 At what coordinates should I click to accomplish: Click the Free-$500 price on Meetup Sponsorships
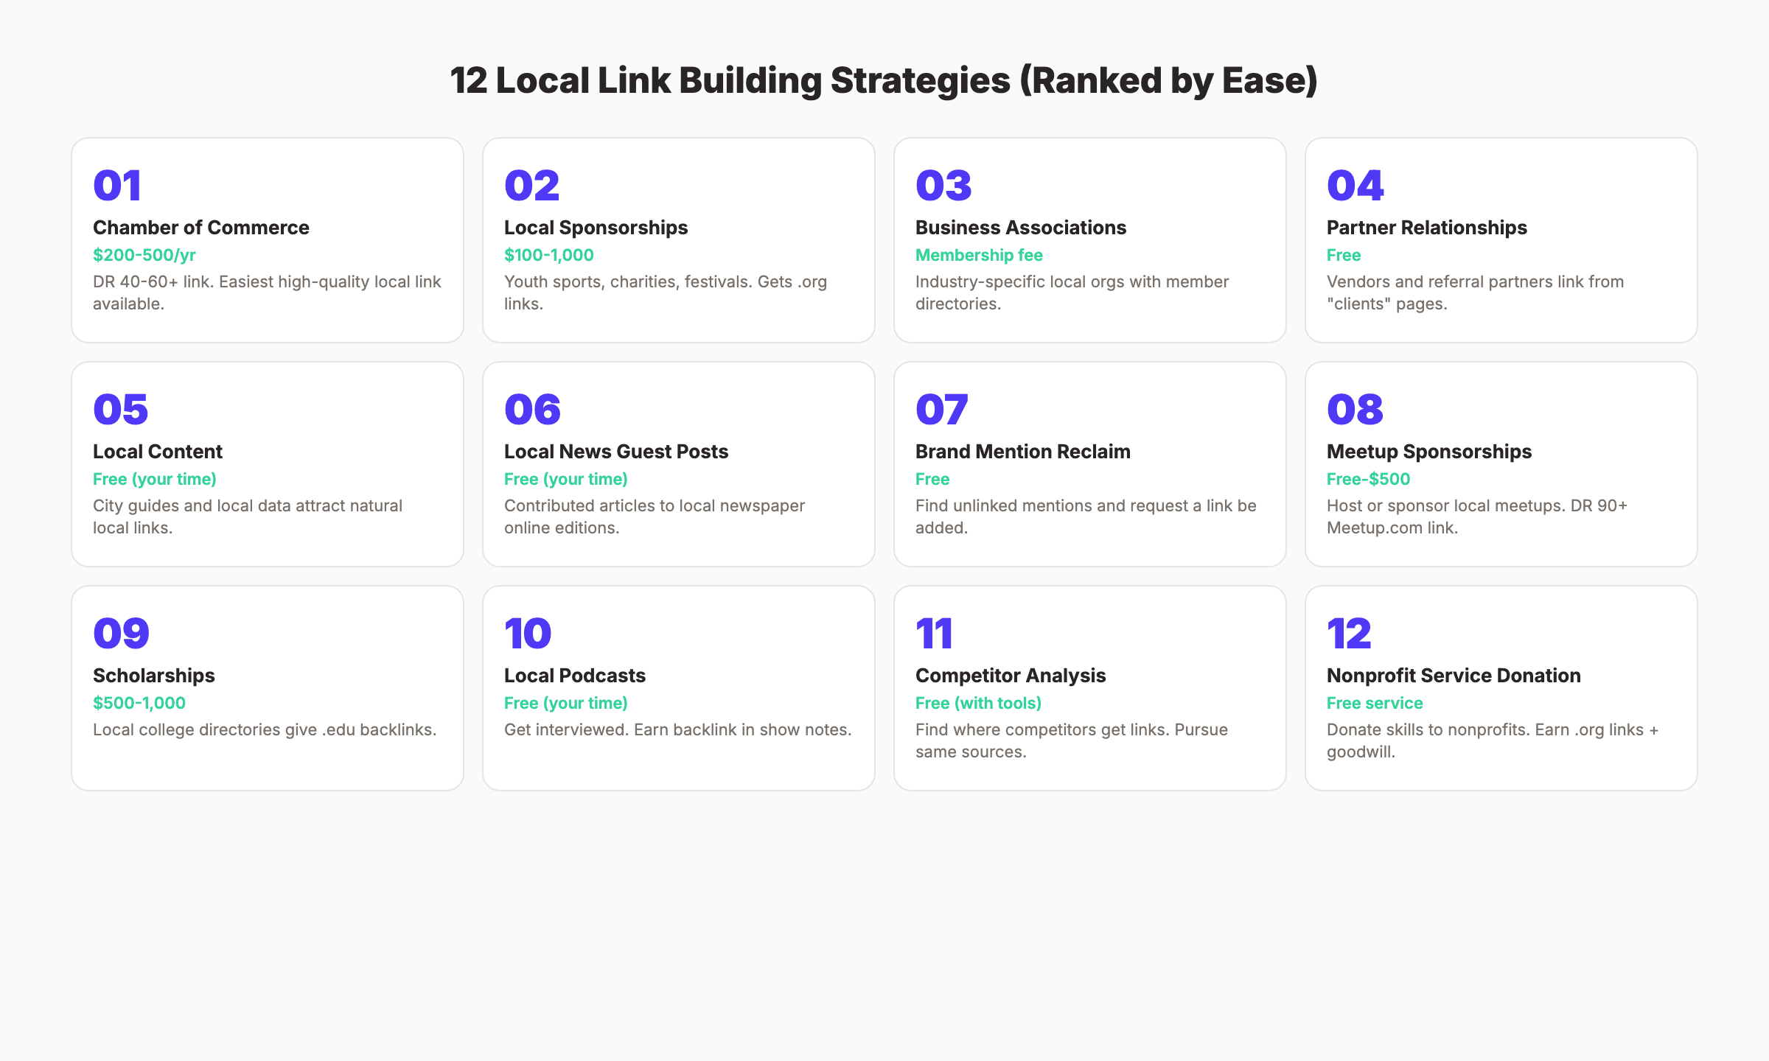coord(1368,479)
